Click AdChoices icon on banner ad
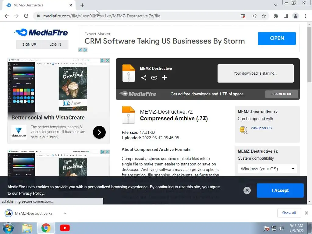312x234 pixels. 85,50
